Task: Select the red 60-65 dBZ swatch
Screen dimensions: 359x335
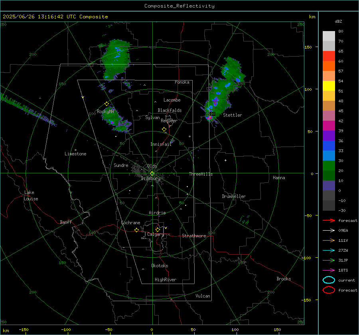Action: click(329, 56)
